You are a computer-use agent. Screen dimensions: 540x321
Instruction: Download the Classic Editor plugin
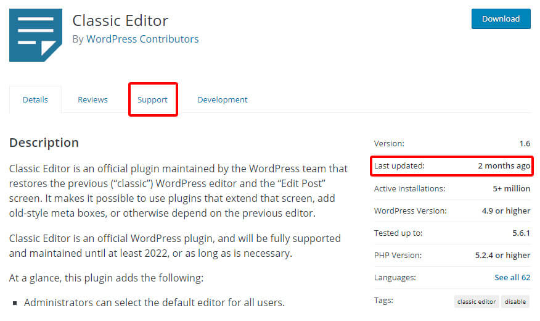[x=501, y=19]
